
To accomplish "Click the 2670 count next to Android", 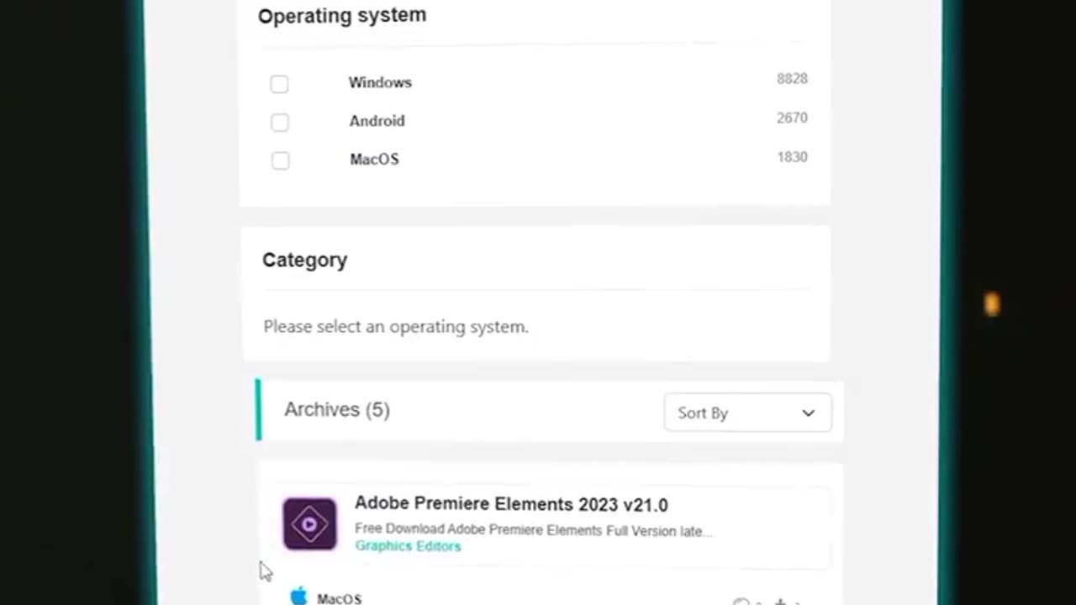I will (792, 118).
